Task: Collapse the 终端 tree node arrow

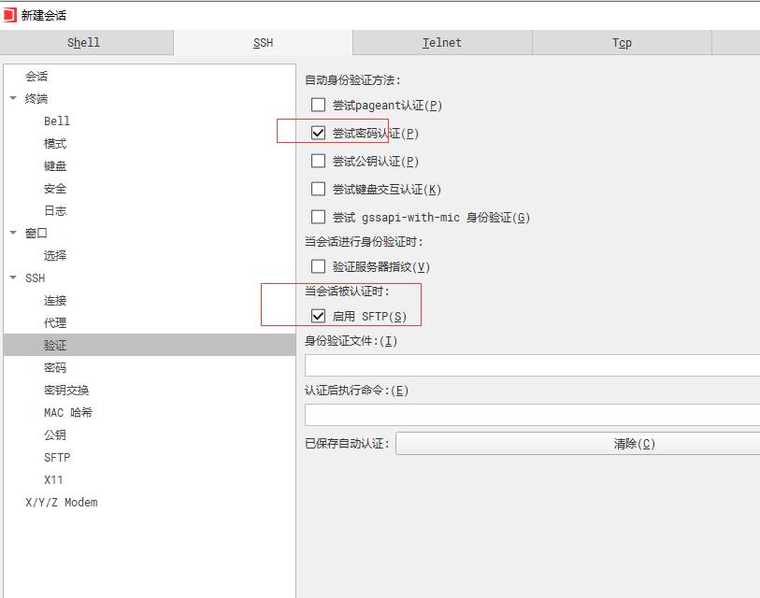Action: pyautogui.click(x=13, y=98)
